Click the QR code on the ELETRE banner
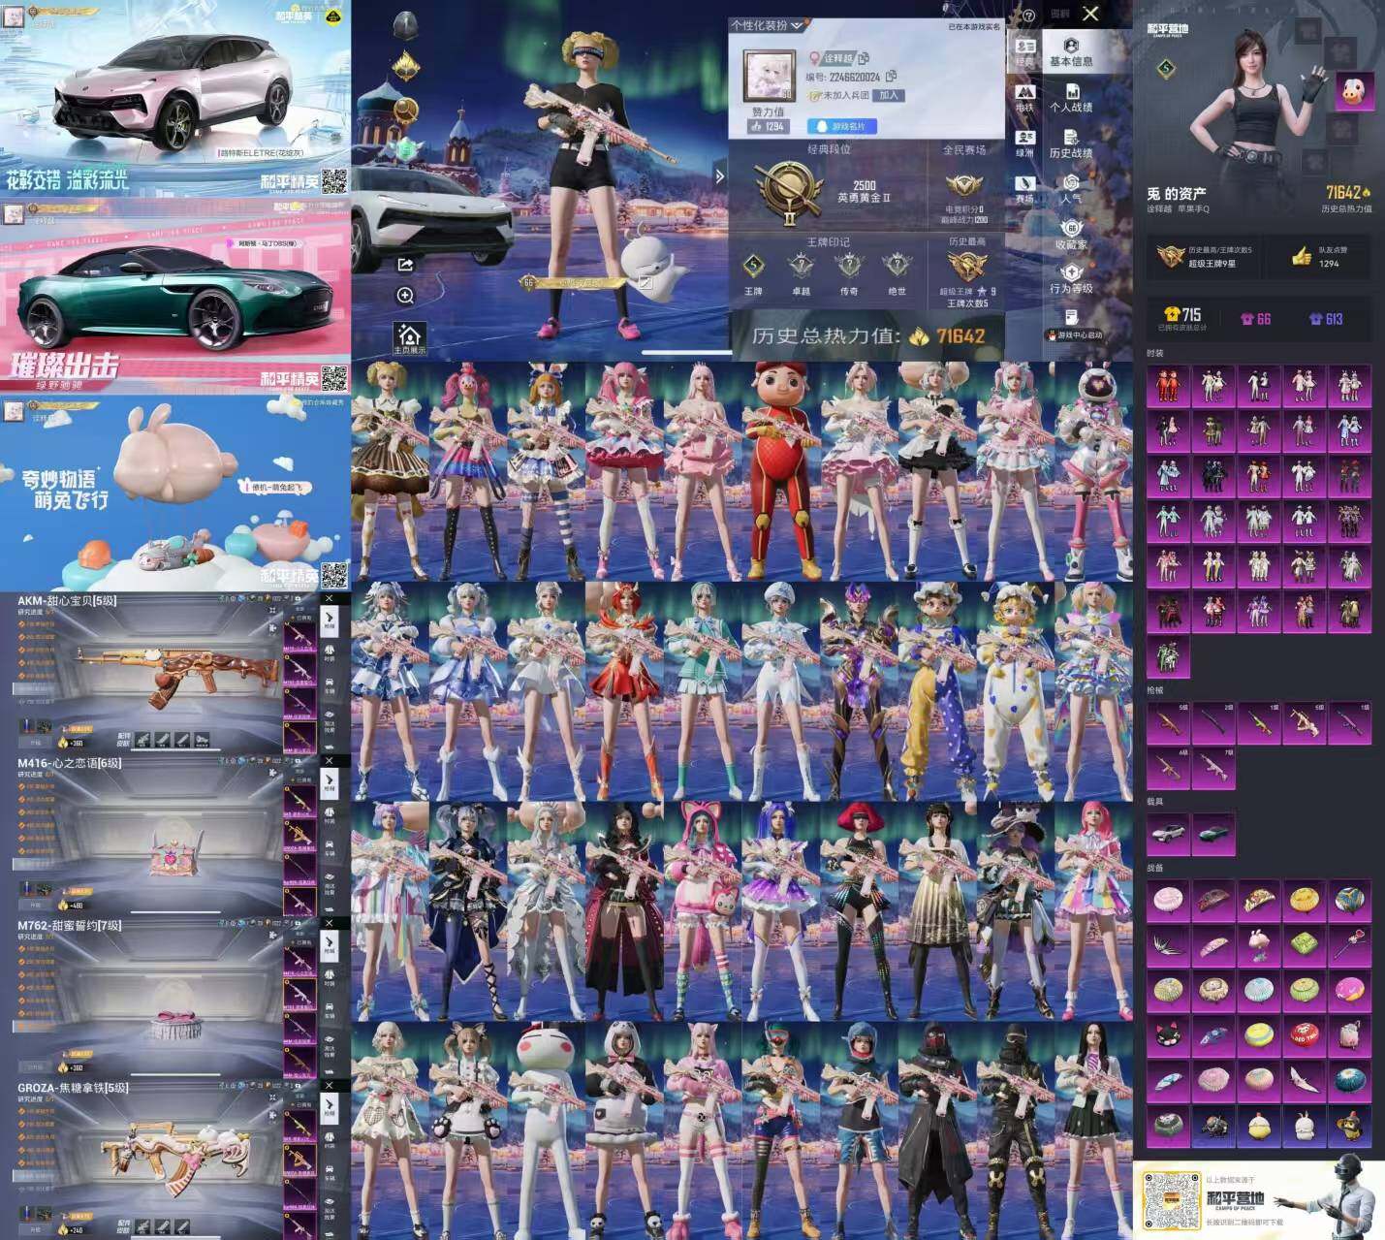The image size is (1385, 1240). click(334, 180)
